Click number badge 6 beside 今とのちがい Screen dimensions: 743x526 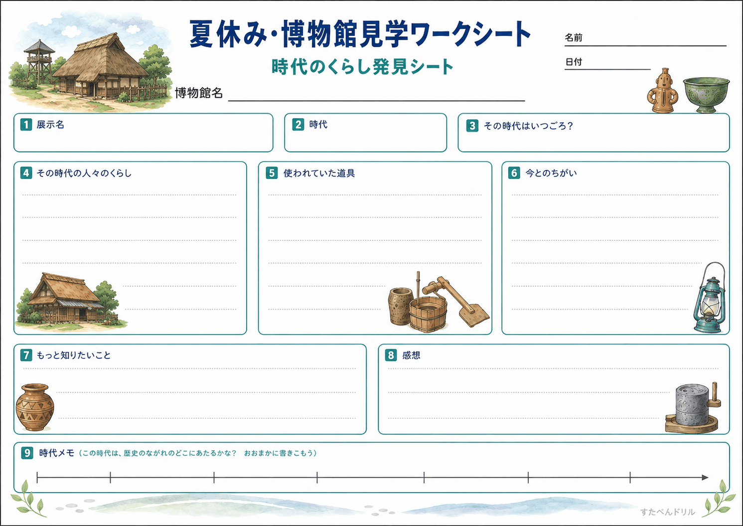[x=514, y=173]
